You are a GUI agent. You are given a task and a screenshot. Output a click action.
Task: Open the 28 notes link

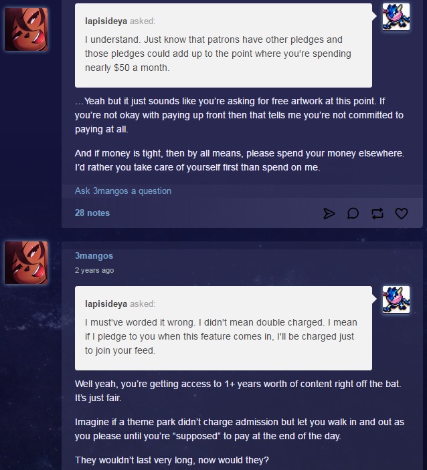click(x=92, y=213)
